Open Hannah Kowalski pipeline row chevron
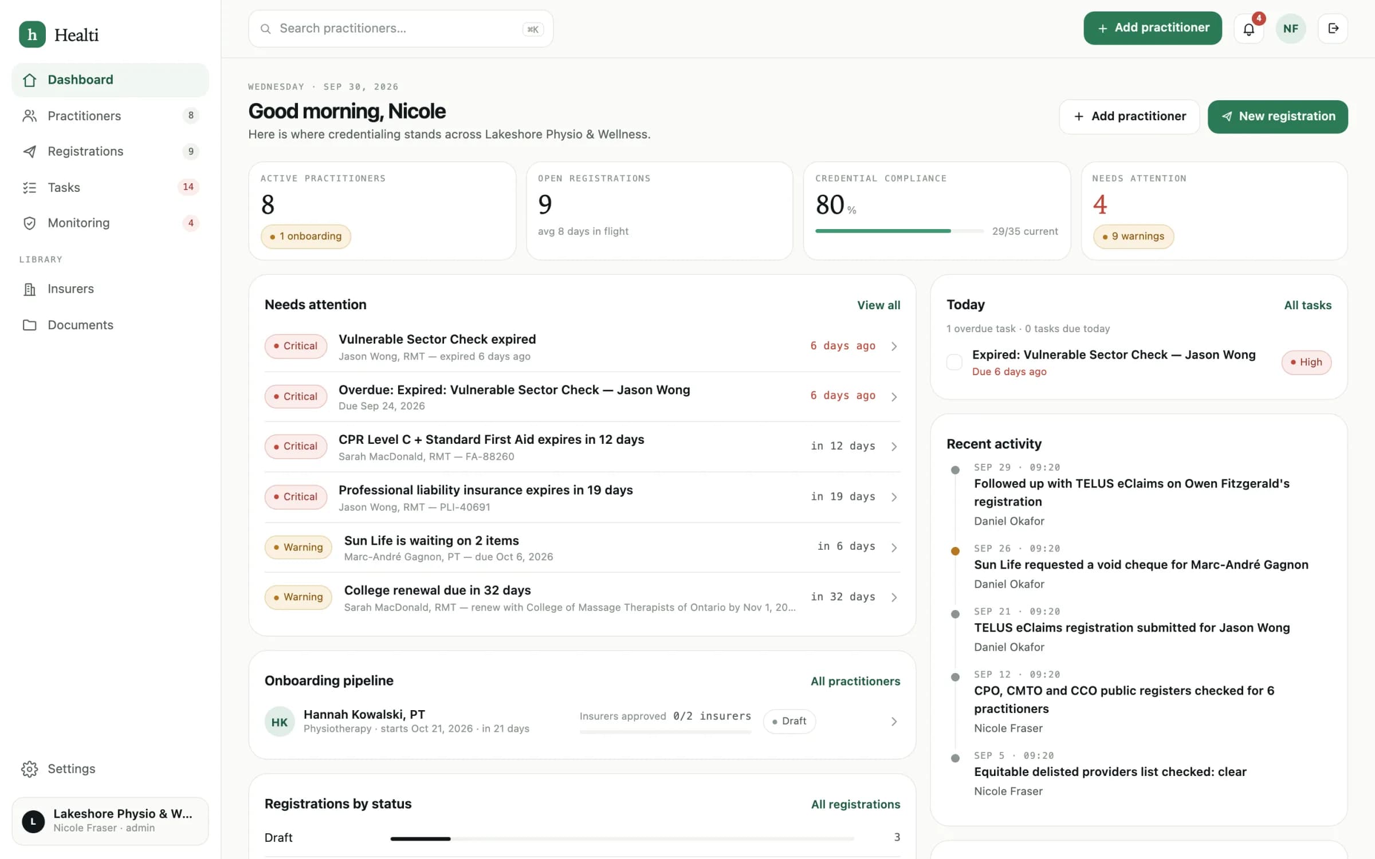 coord(894,722)
